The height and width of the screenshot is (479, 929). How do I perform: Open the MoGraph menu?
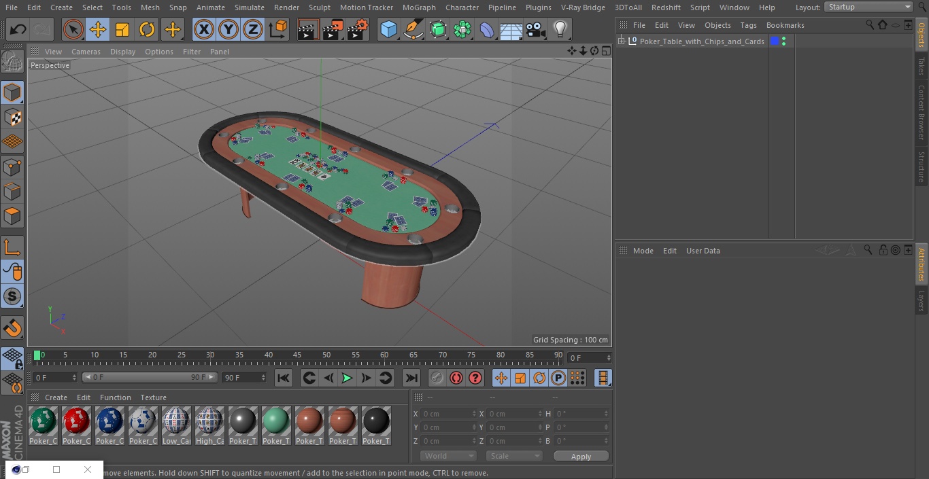419,7
